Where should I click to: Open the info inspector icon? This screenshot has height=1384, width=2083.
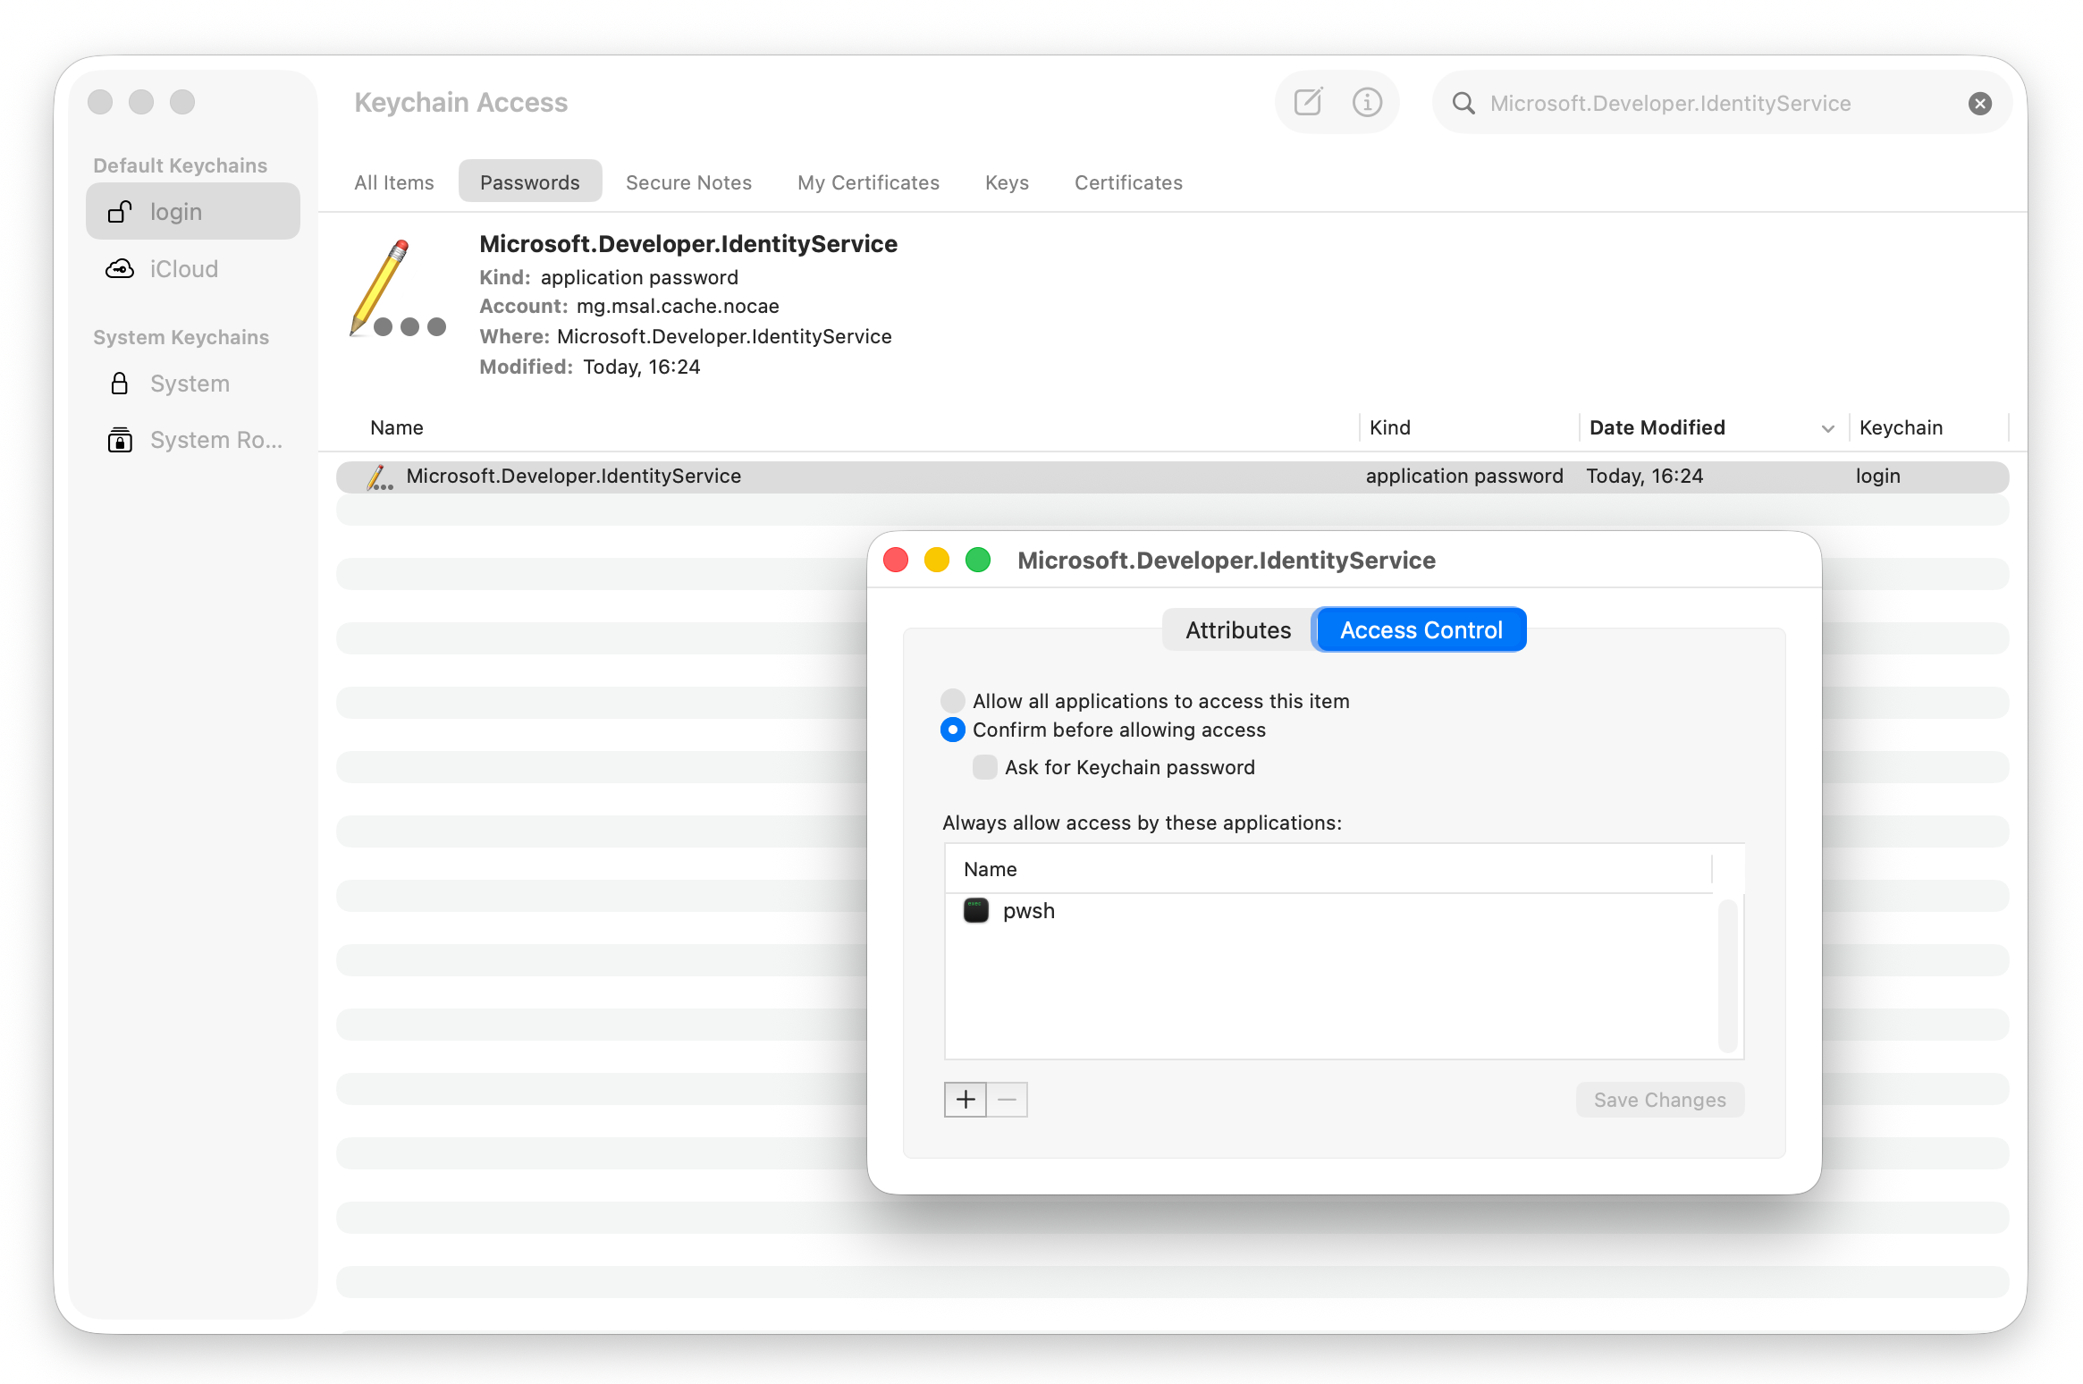point(1367,102)
